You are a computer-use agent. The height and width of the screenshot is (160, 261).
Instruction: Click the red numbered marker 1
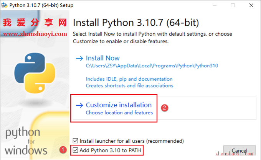point(63,150)
